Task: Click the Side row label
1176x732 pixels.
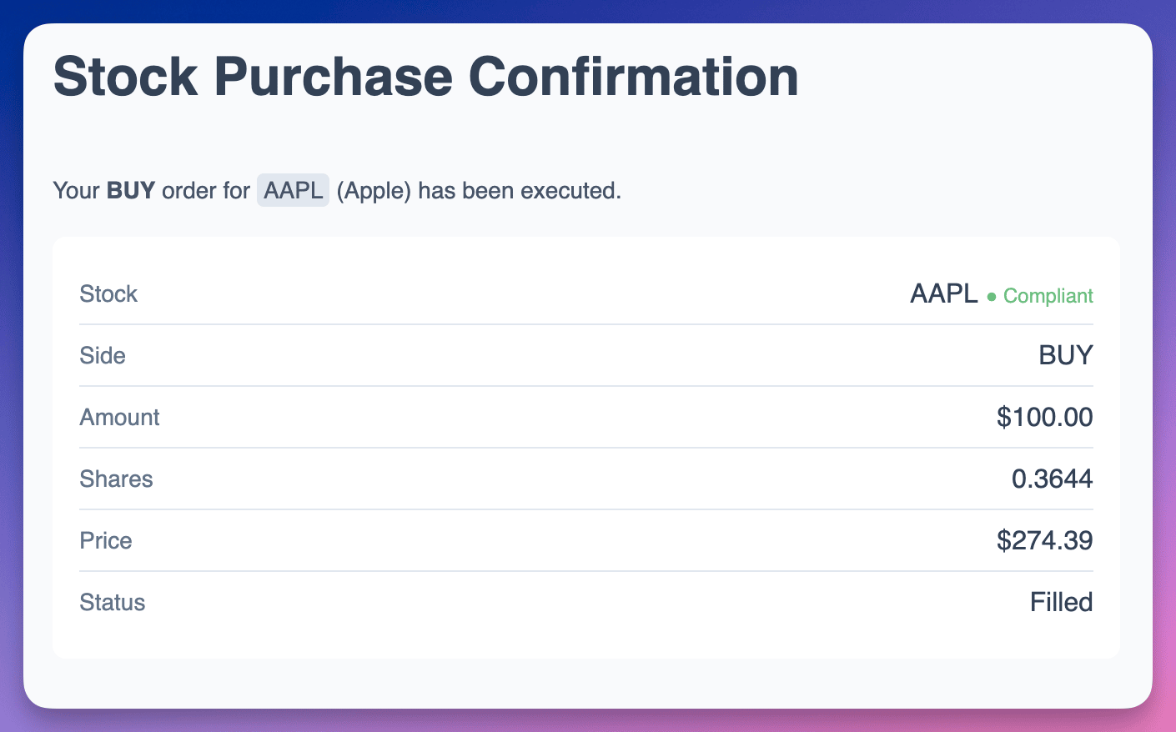Action: (103, 355)
